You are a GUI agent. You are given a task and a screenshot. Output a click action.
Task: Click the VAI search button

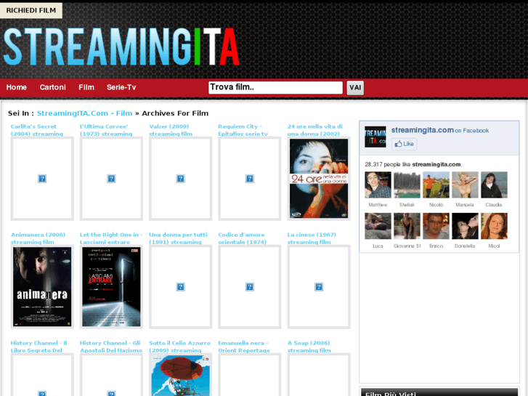click(x=355, y=88)
